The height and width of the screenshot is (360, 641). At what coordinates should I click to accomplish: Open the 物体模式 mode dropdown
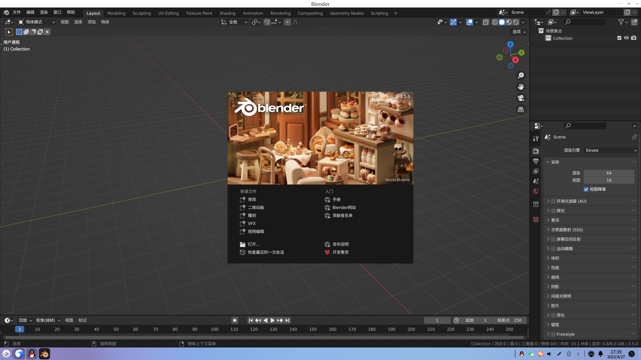coord(37,22)
